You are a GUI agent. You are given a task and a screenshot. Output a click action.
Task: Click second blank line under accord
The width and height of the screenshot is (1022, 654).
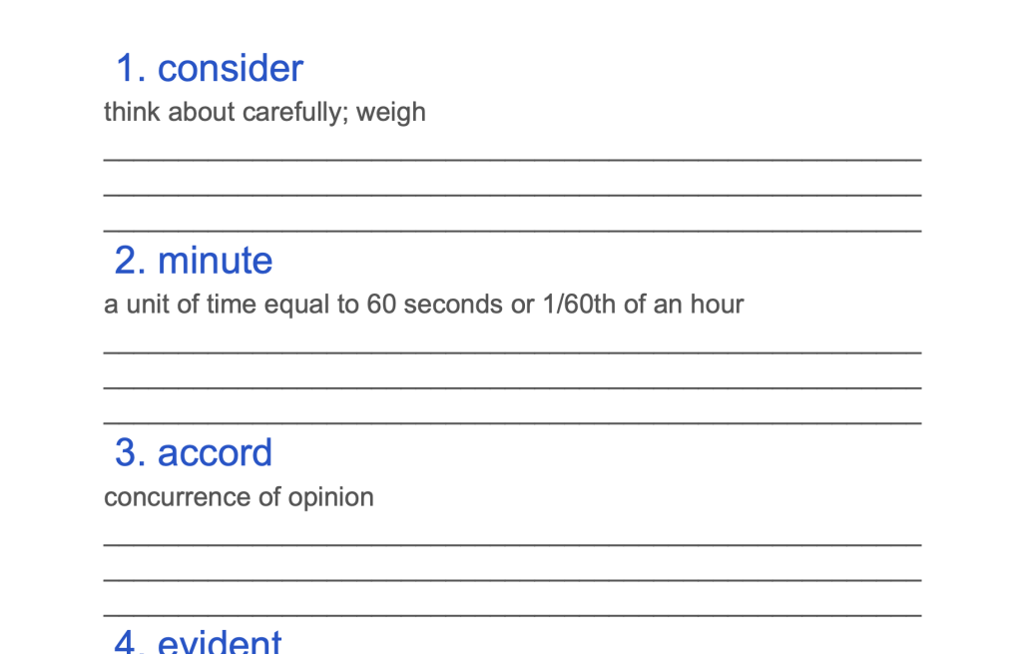512,580
